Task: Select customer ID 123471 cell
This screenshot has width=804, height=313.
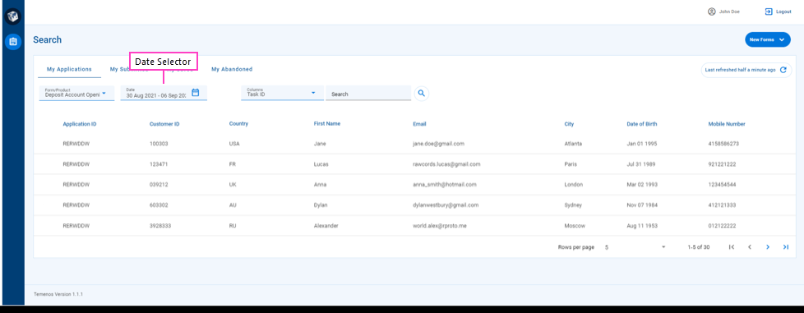Action: click(x=159, y=164)
